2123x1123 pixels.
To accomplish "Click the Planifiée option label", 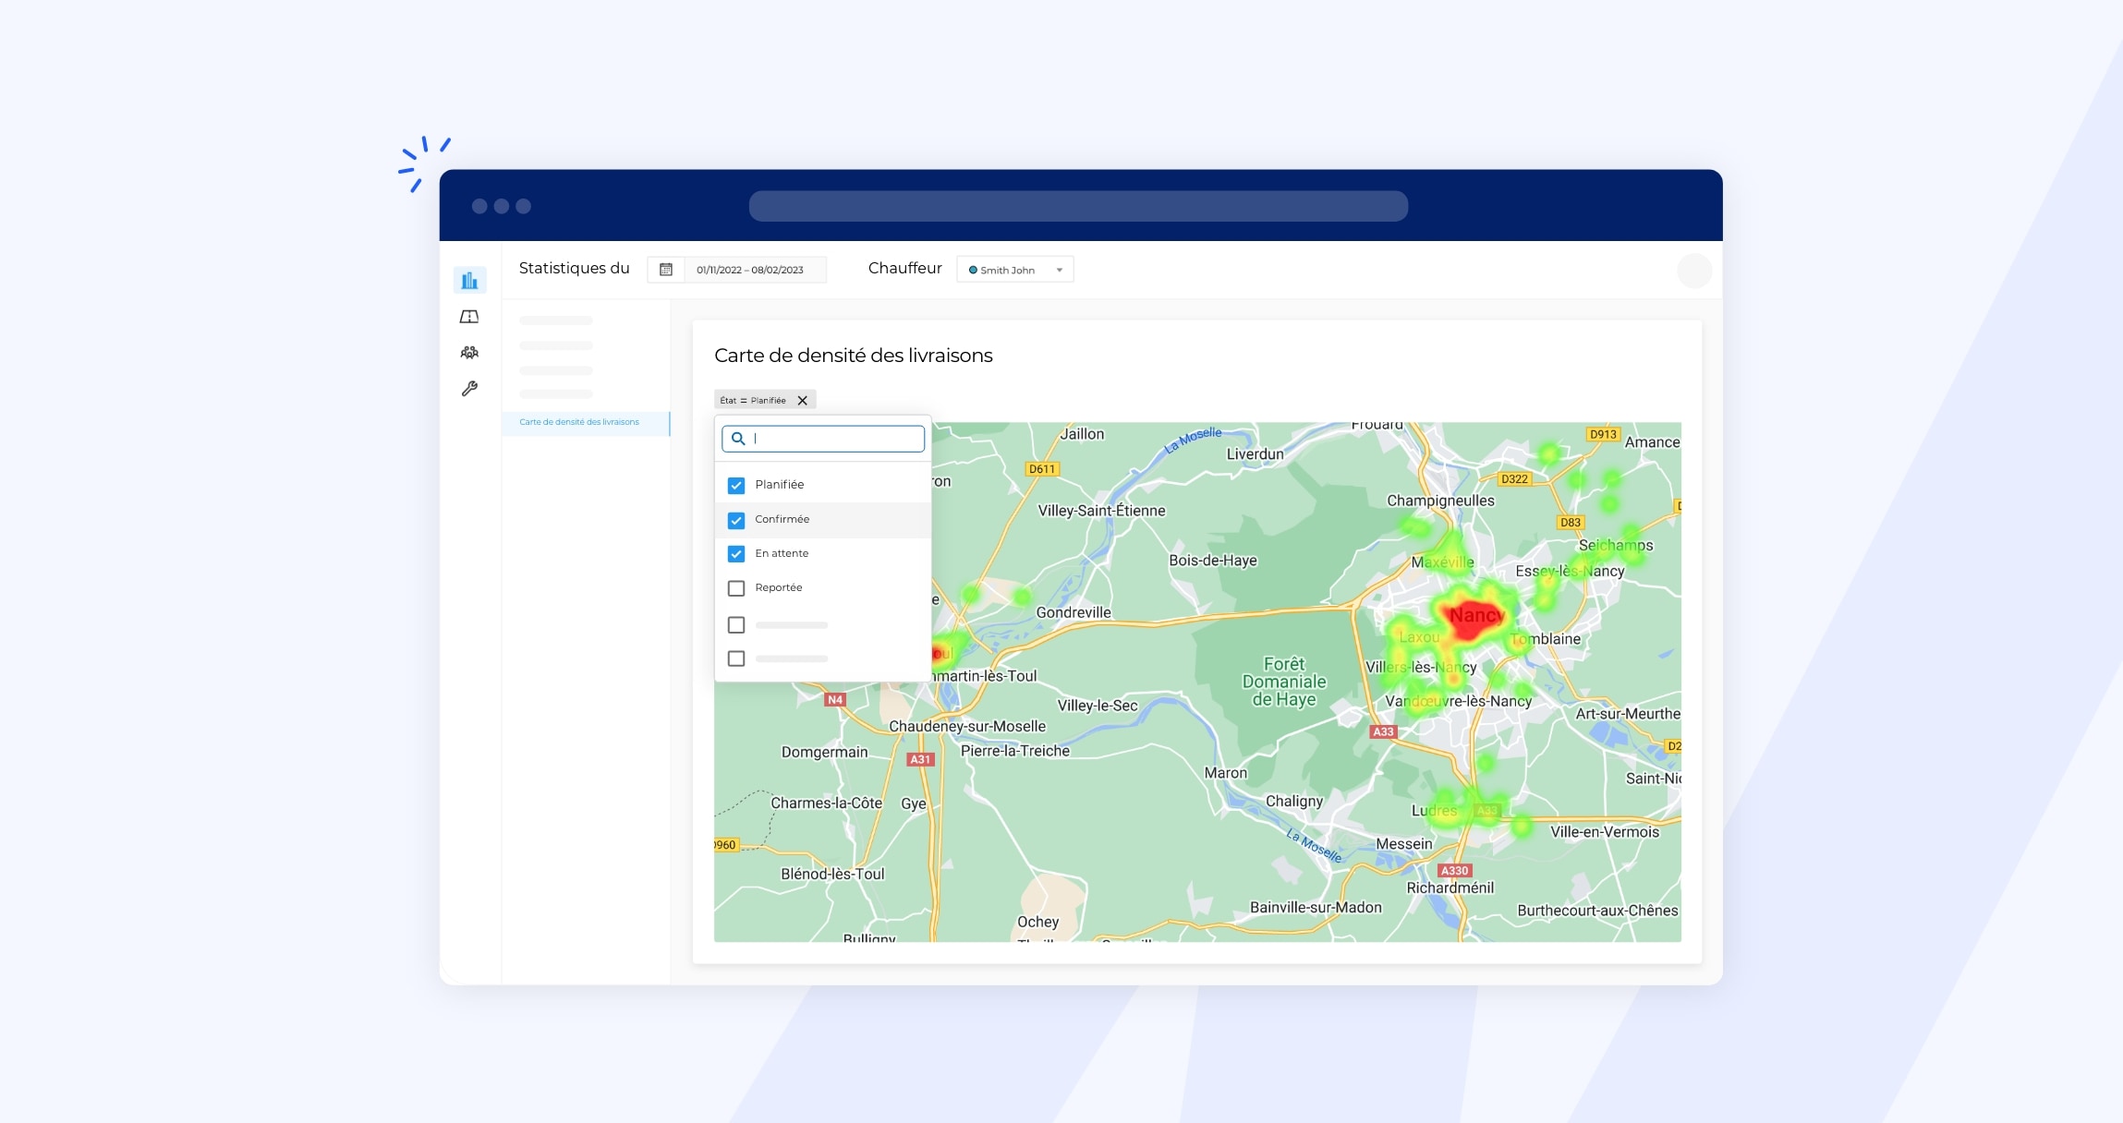I will tap(780, 485).
